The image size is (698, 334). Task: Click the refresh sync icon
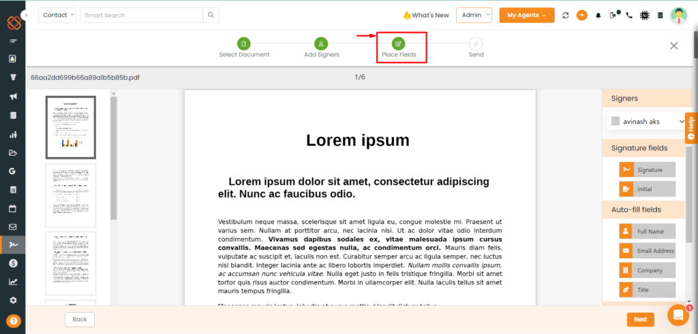[x=566, y=15]
